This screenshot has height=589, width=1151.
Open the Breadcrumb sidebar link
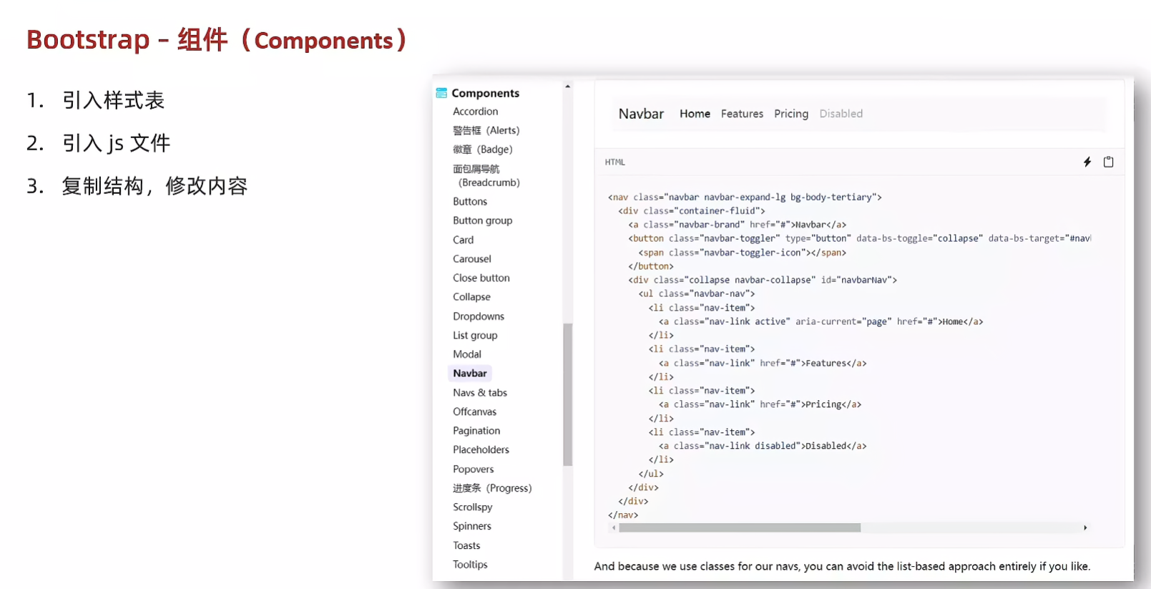[x=486, y=175]
